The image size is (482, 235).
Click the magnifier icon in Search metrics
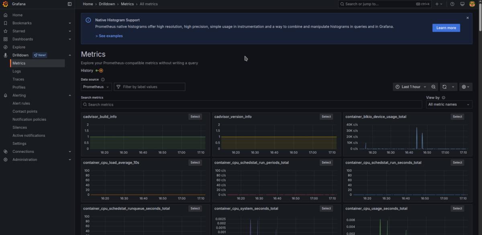click(85, 104)
